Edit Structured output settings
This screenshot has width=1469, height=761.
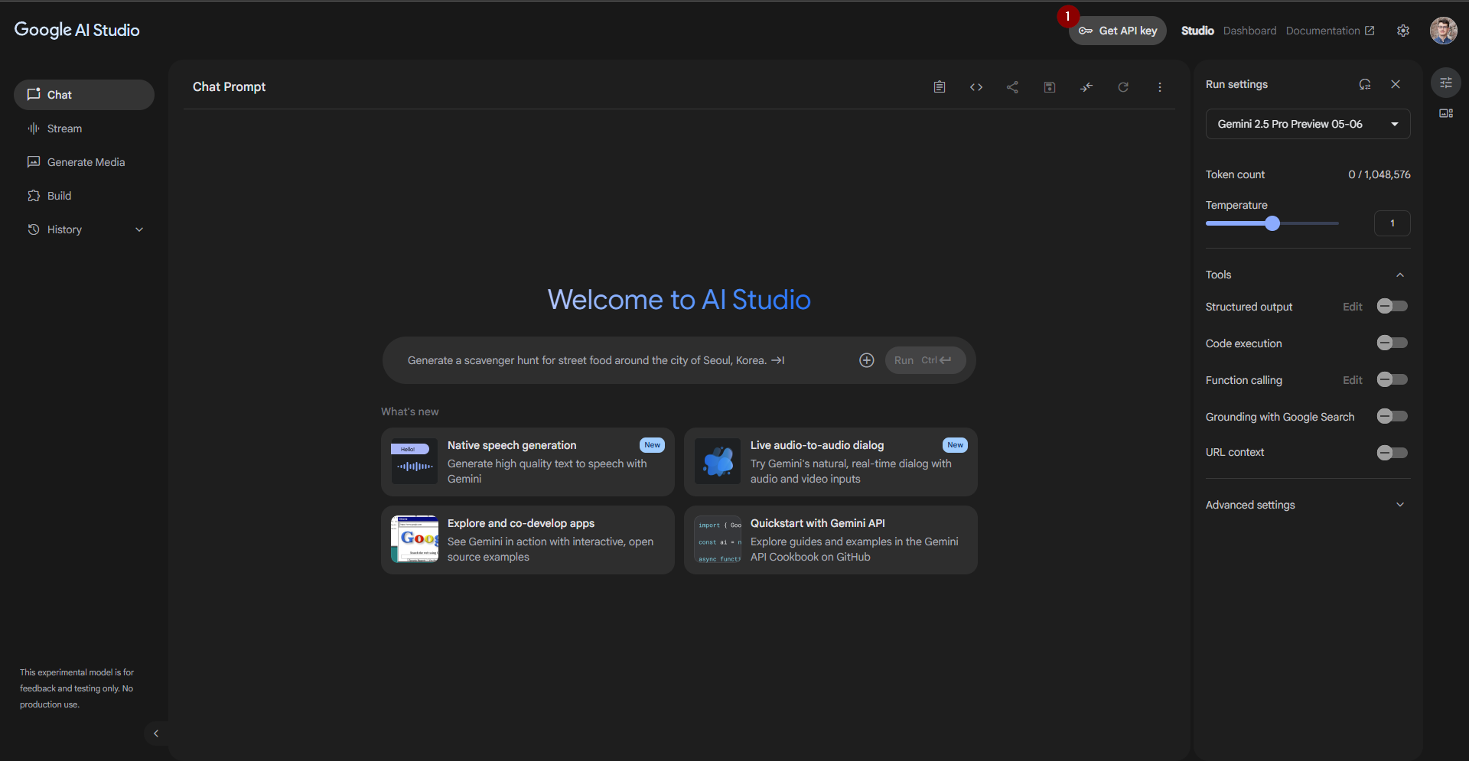point(1352,307)
